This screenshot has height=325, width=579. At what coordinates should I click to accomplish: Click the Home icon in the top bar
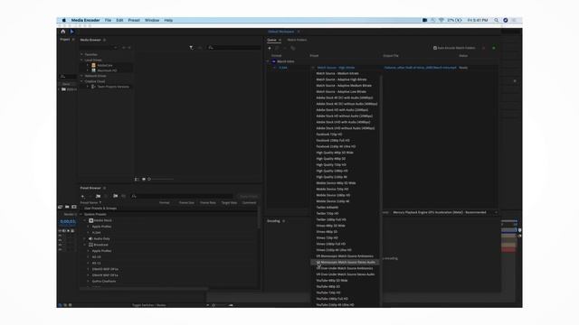(x=63, y=32)
